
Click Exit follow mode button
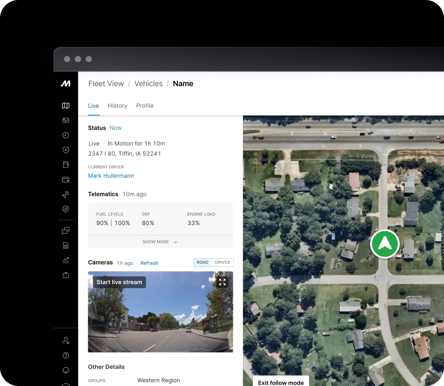pyautogui.click(x=281, y=383)
